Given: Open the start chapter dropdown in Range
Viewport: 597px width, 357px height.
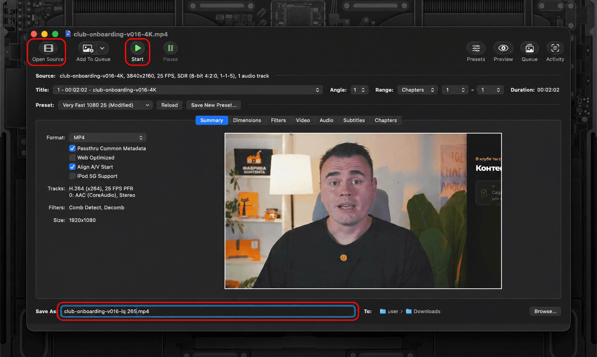Looking at the screenshot, I should coord(455,90).
